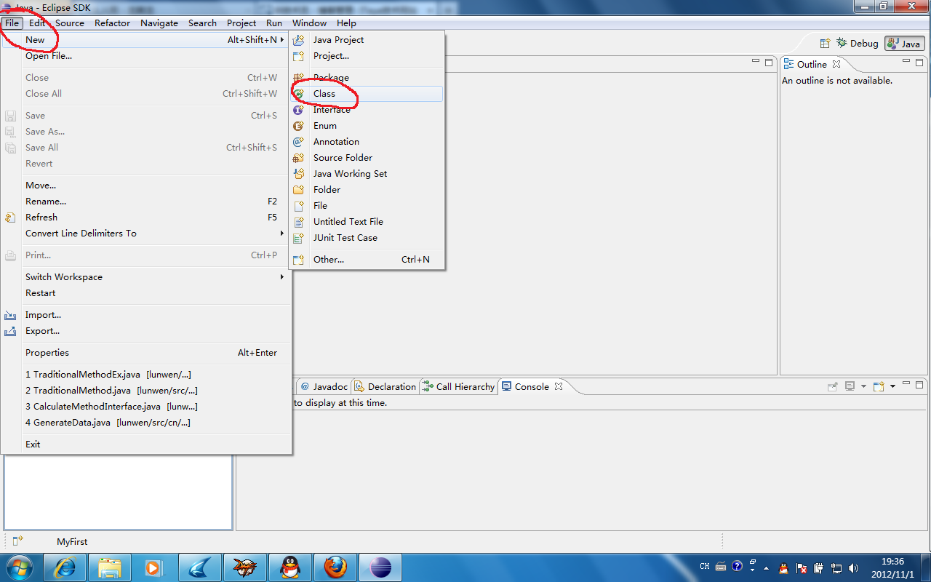The height and width of the screenshot is (582, 931).
Task: Click the Java Working Set icon
Action: pos(298,174)
